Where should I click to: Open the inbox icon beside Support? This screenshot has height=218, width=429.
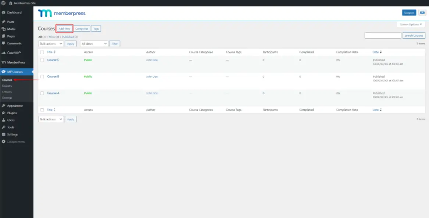pyautogui.click(x=422, y=12)
